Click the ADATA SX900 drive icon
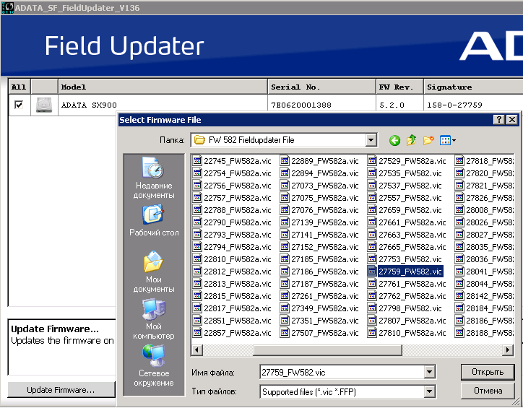Viewport: 523px width, 408px height. [x=44, y=105]
